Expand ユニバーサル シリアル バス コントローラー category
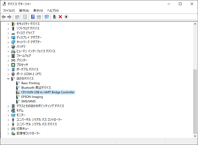Screen dimensions: 198x145 coord(8,120)
